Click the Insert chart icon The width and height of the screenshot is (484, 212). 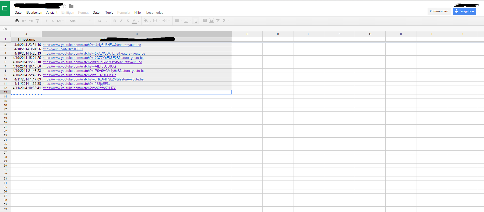click(x=211, y=21)
